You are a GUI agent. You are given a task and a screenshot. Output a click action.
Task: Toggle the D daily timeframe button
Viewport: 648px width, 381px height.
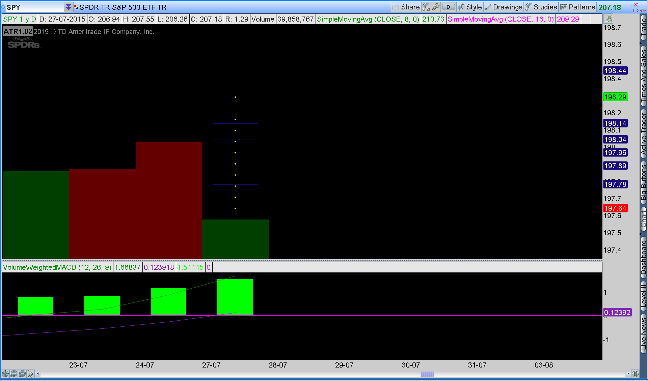tap(448, 7)
